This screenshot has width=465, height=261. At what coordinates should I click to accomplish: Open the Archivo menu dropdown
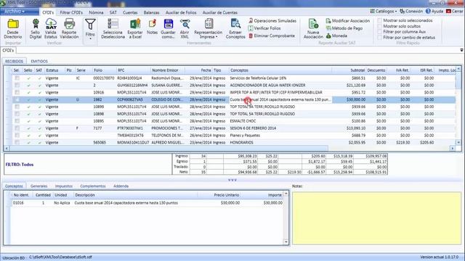coord(20,12)
